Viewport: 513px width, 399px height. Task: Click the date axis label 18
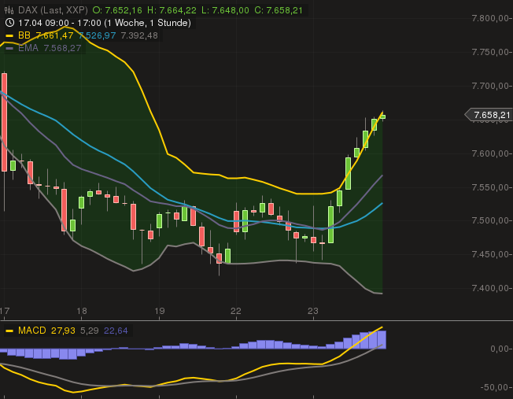pyautogui.click(x=82, y=311)
